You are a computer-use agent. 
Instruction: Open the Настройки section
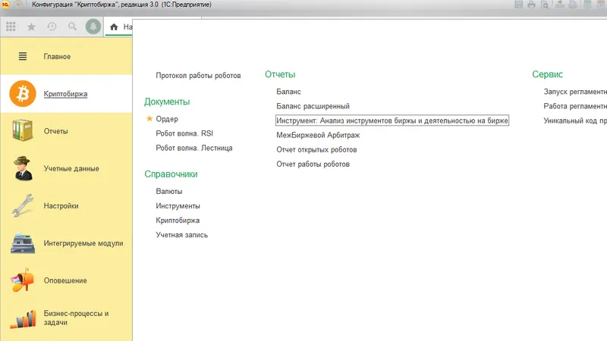(61, 206)
